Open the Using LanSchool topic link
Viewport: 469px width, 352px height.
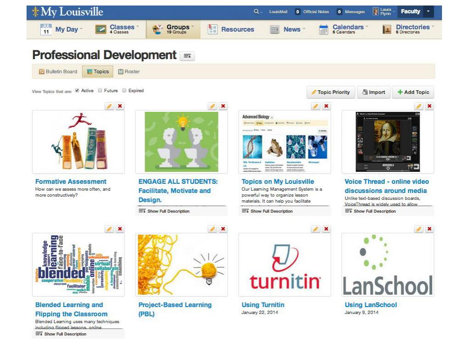tap(371, 305)
